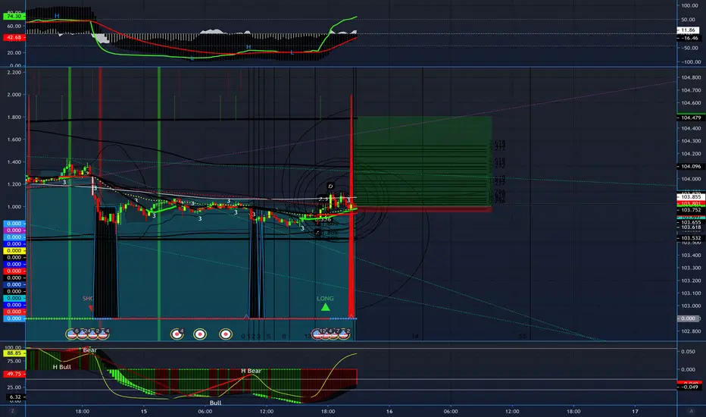Click the black 6.32 oscillator value label

pyautogui.click(x=15, y=397)
